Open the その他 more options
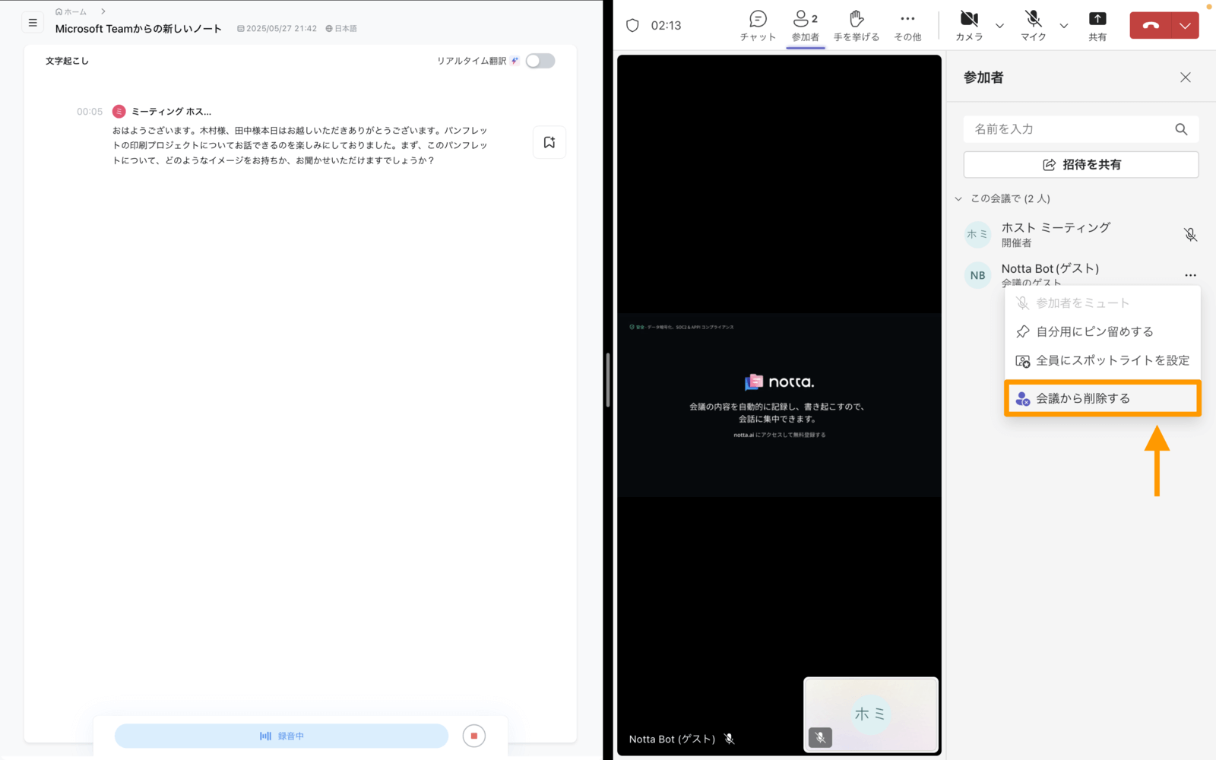The width and height of the screenshot is (1216, 760). point(907,25)
